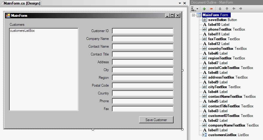This screenshot has width=263, height=140.
Task: Click the contactNameTextBox textbox icon
Action: click(x=204, y=97)
